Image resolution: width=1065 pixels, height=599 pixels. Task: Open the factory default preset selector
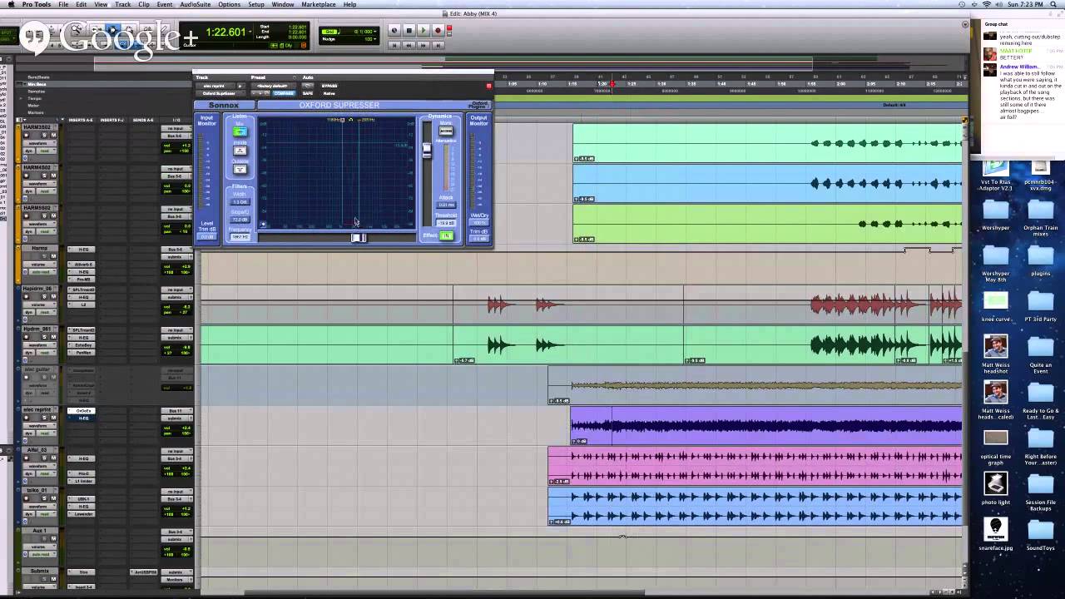273,86
